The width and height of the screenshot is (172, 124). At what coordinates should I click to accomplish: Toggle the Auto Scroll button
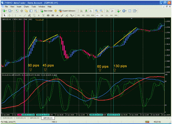pyautogui.click(x=107, y=11)
